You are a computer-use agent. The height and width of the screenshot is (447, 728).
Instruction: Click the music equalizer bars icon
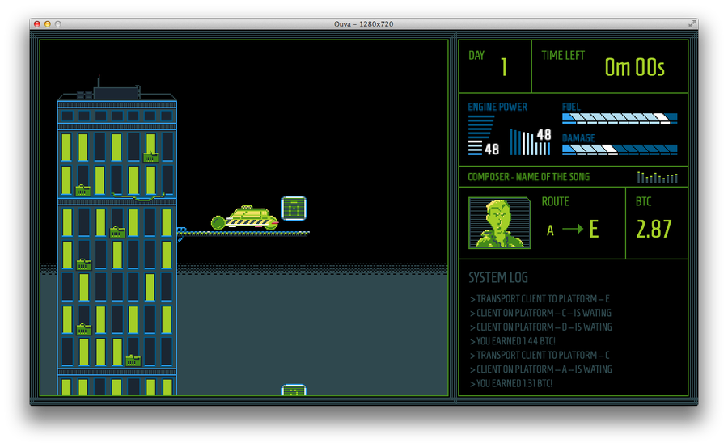tap(658, 177)
